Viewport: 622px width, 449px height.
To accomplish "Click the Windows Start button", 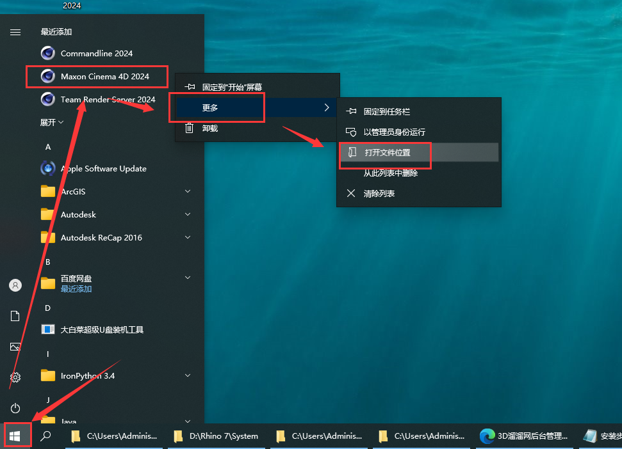I will [x=15, y=436].
